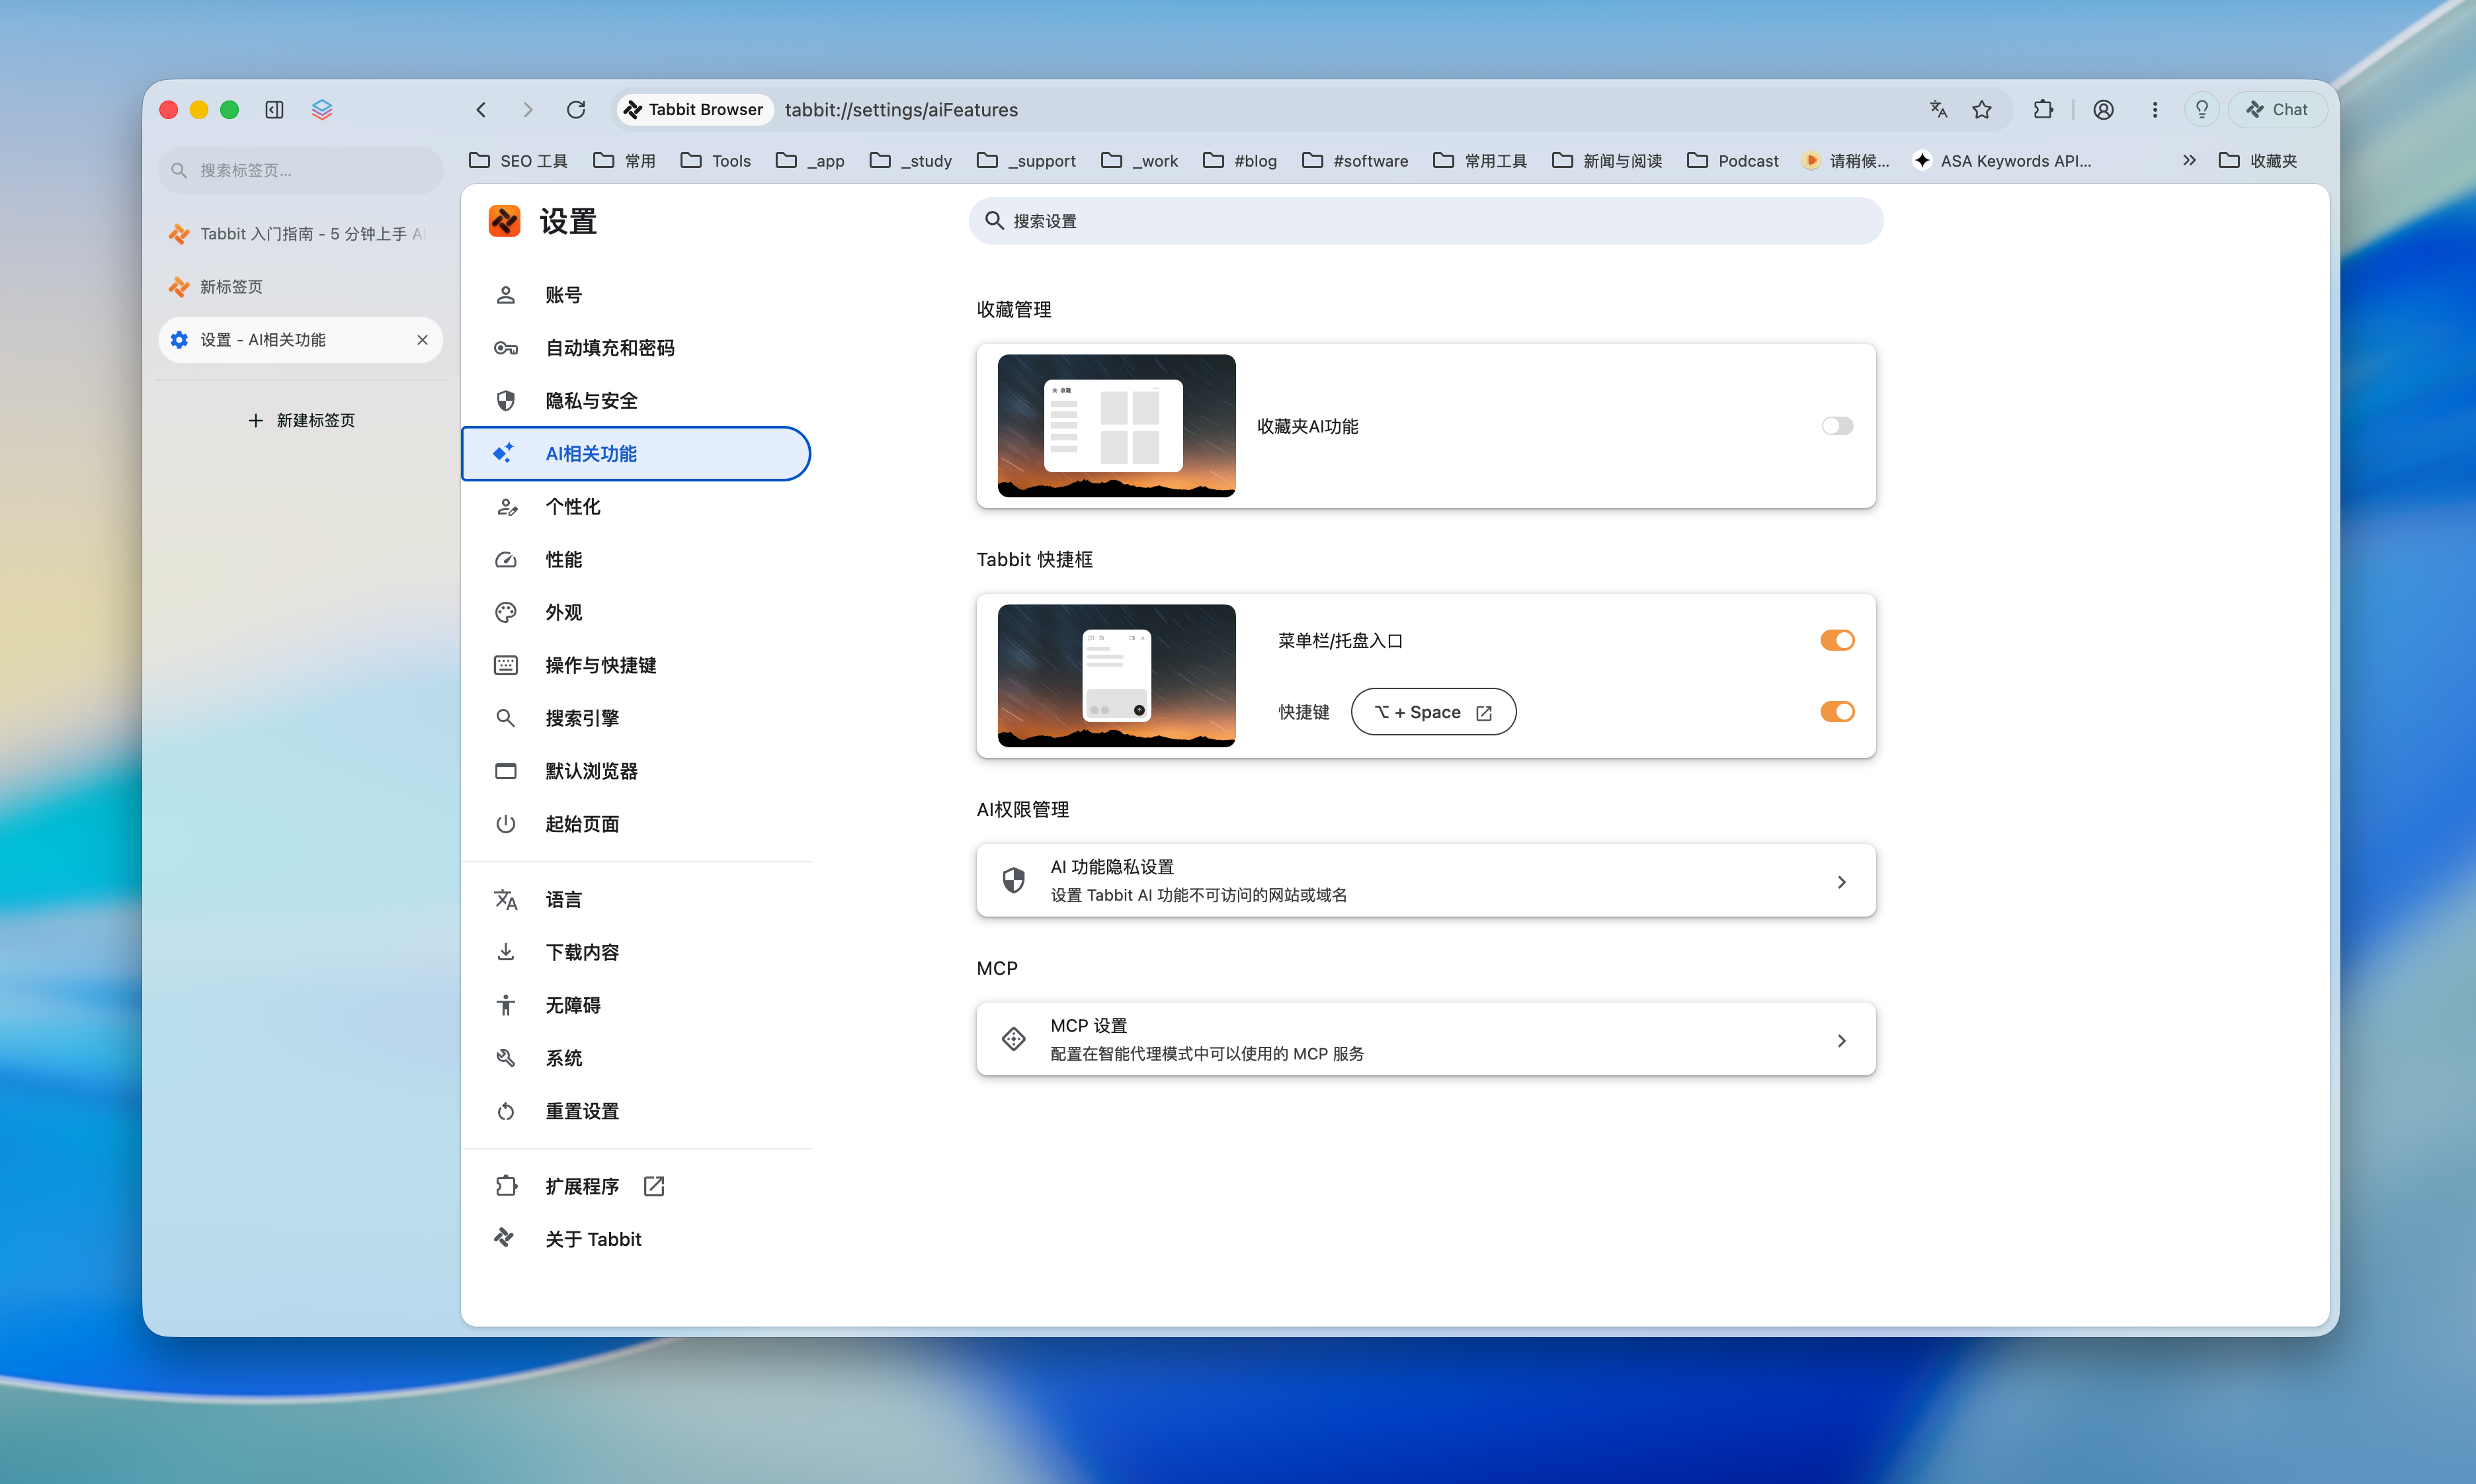Select the AI相关功能 settings section
Image resolution: width=2476 pixels, height=1484 pixels.
636,454
